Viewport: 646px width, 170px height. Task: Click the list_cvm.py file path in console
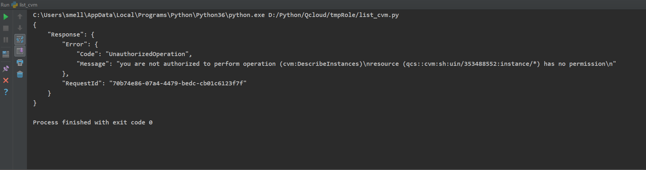[x=333, y=15]
